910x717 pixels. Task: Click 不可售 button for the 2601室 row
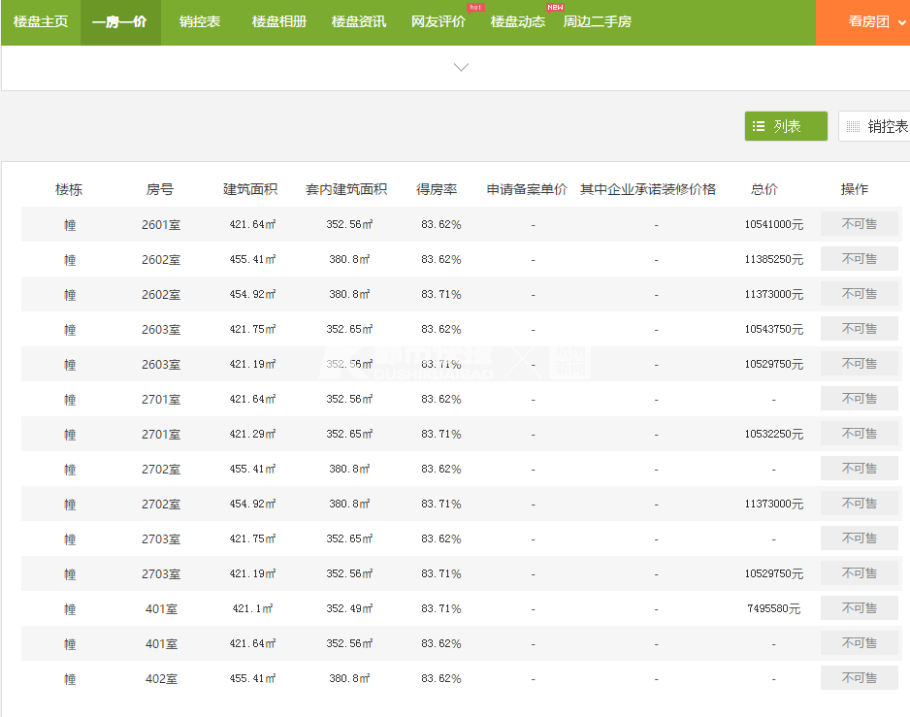pos(860,224)
